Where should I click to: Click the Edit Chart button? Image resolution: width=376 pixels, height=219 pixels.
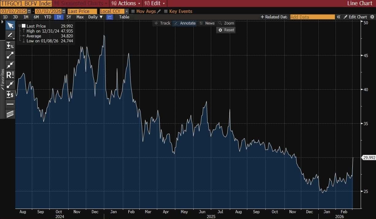(355, 17)
